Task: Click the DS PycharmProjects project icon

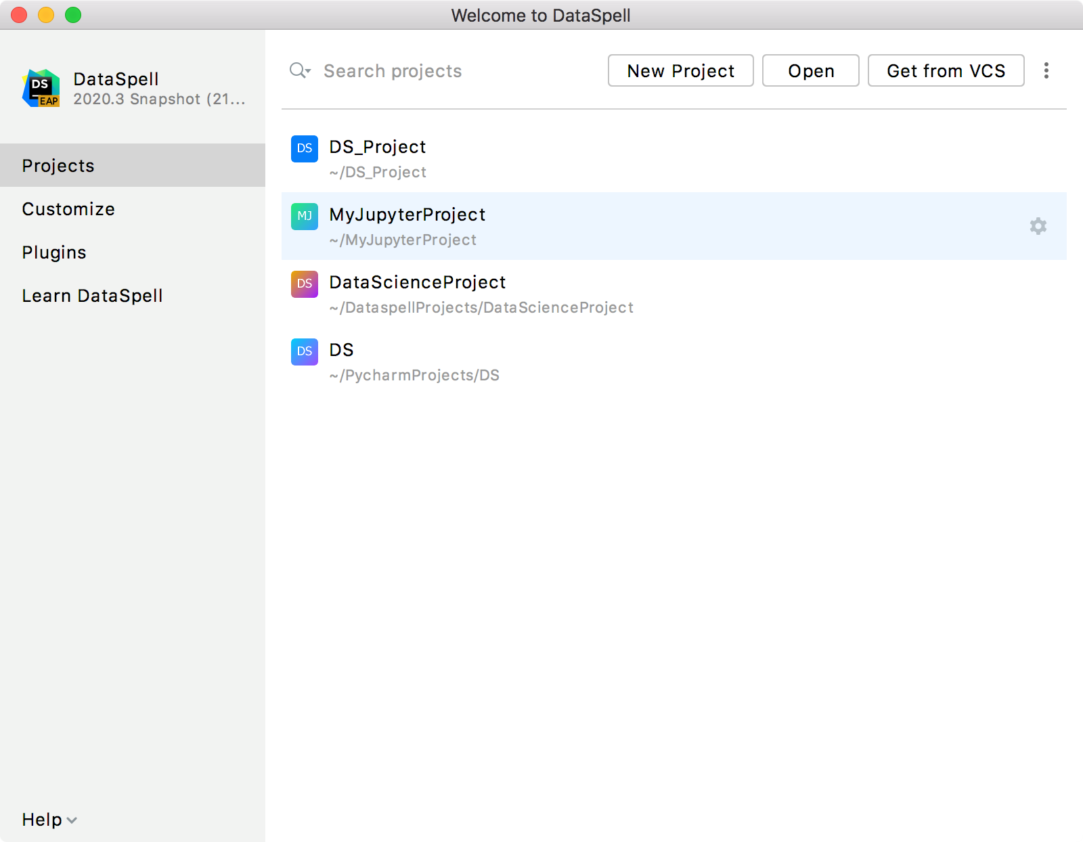Action: pyautogui.click(x=305, y=351)
